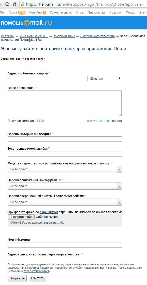Click the Очистить reset button
The image size is (147, 285).
pos(38,278)
